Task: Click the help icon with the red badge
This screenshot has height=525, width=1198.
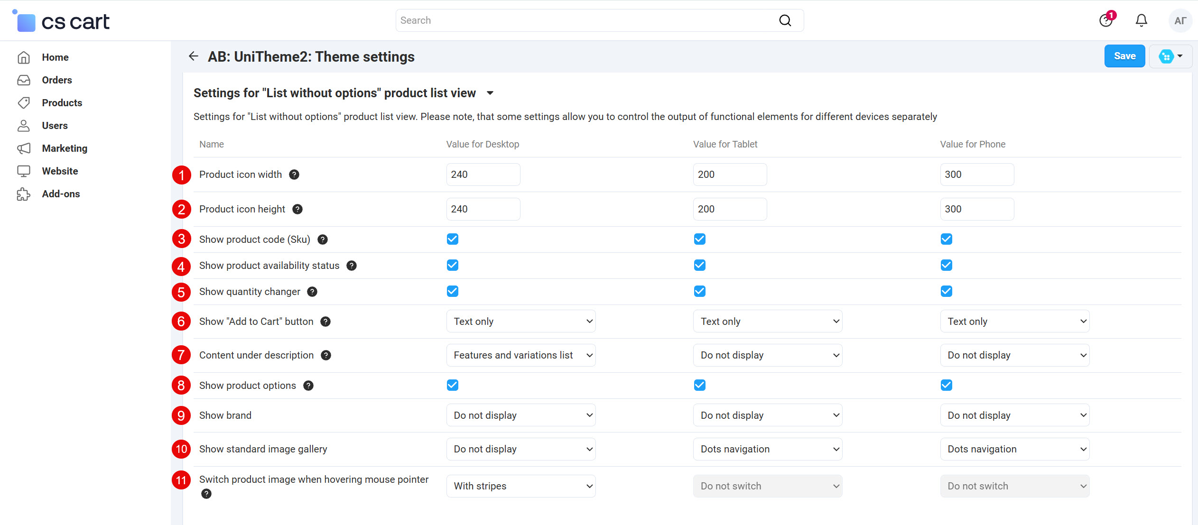Action: 1105,20
